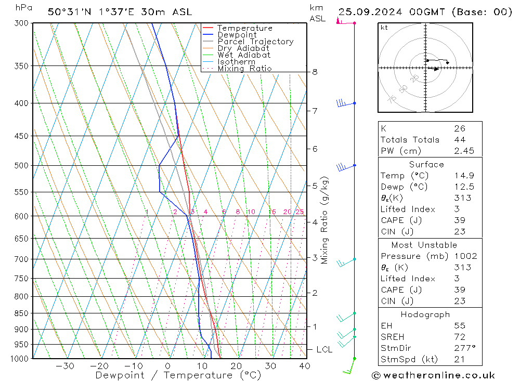Image resolution: width=520 pixels, height=381 pixels.
Task: Click the PW (cm) value 2.45
Action: tap(464, 151)
